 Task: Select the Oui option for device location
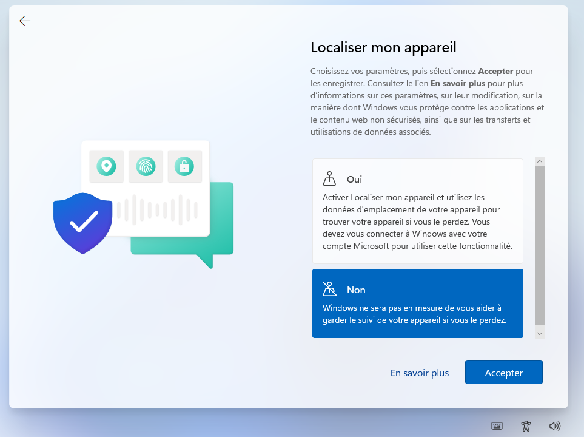pyautogui.click(x=417, y=211)
